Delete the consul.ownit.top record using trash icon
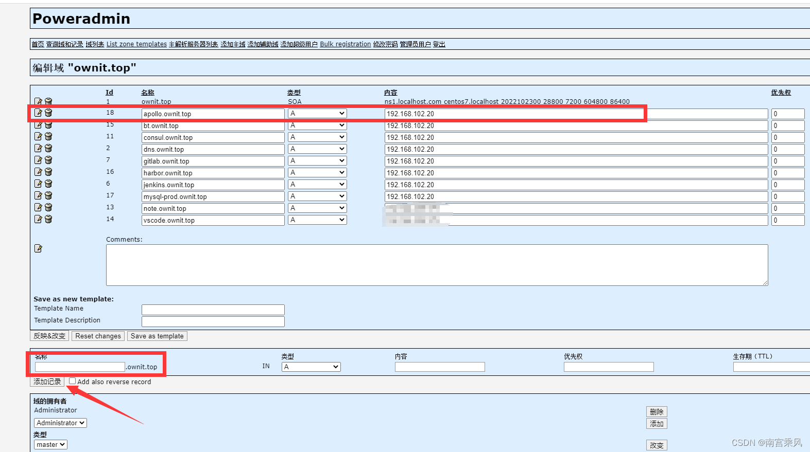The width and height of the screenshot is (810, 452). 48,136
